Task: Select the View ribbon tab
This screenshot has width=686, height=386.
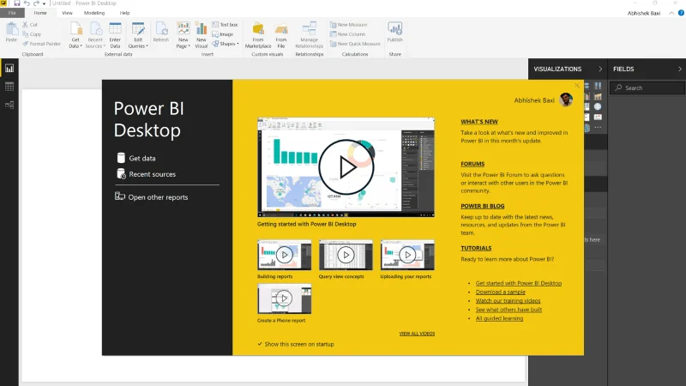Action: (x=68, y=13)
